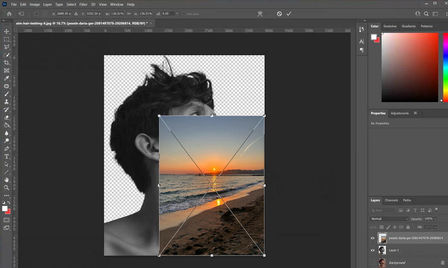This screenshot has width=448, height=268.
Task: Select the Eyedropper tool
Action: pyautogui.click(x=6, y=78)
